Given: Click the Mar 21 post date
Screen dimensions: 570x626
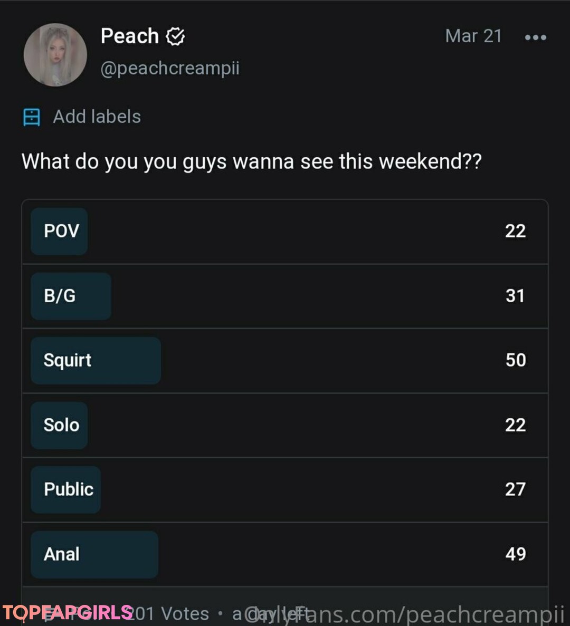Looking at the screenshot, I should (473, 36).
